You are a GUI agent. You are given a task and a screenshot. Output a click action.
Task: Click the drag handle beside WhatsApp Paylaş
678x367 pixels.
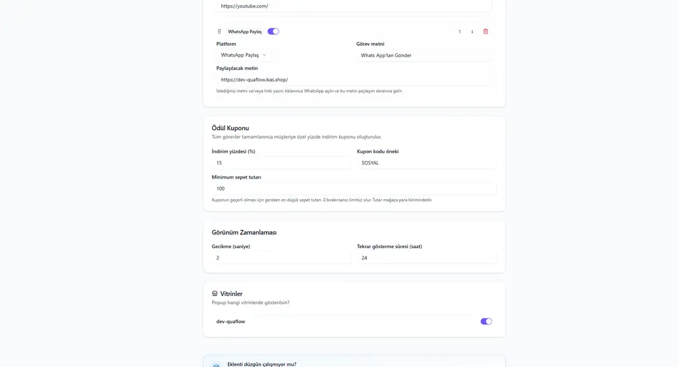[x=219, y=31]
